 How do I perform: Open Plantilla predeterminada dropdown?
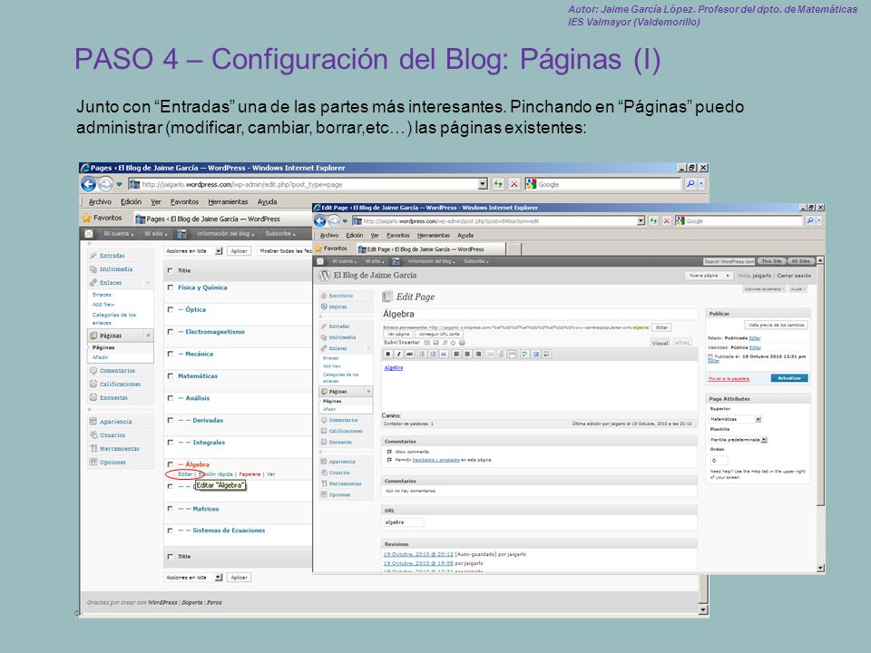pyautogui.click(x=739, y=440)
